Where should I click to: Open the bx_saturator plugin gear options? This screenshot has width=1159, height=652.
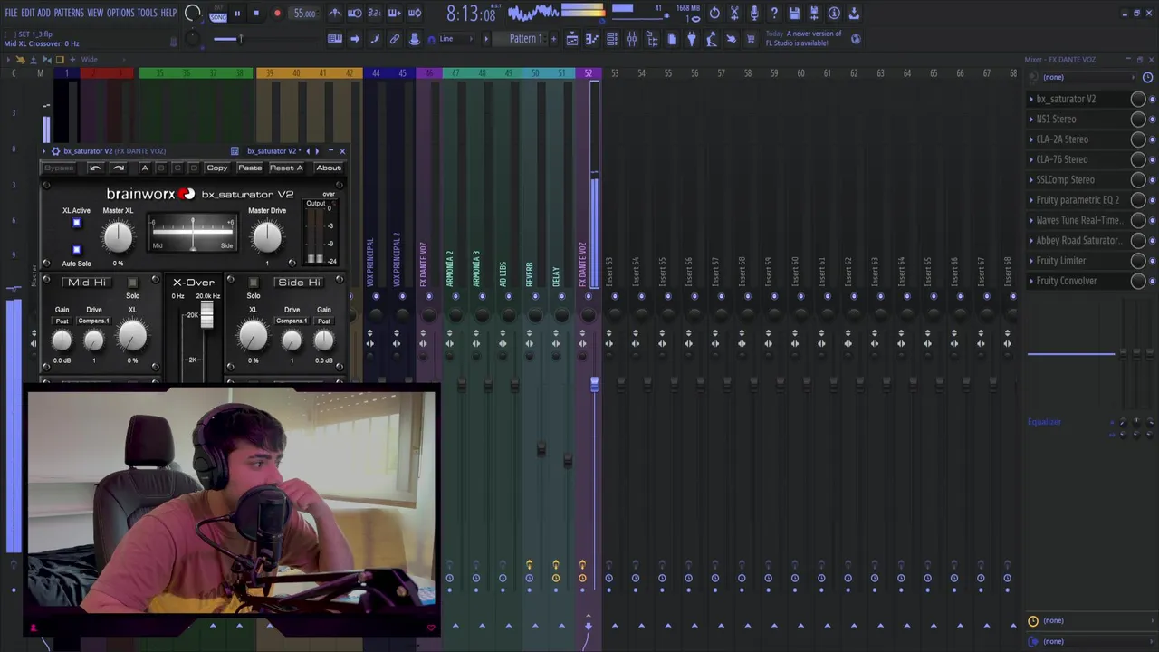tap(55, 151)
